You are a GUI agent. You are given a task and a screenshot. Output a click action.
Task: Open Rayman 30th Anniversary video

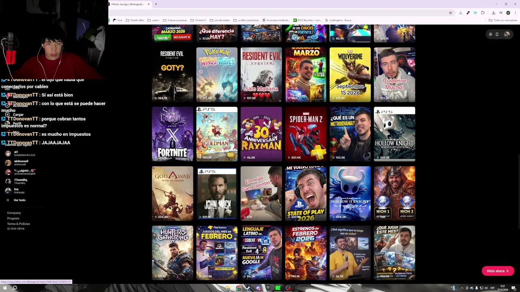[261, 134]
